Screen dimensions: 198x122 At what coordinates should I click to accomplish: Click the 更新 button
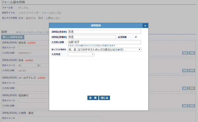point(93,98)
